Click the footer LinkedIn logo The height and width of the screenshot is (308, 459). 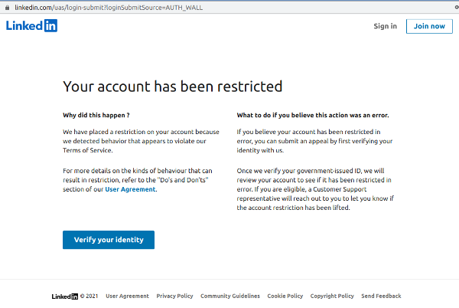[65, 297]
